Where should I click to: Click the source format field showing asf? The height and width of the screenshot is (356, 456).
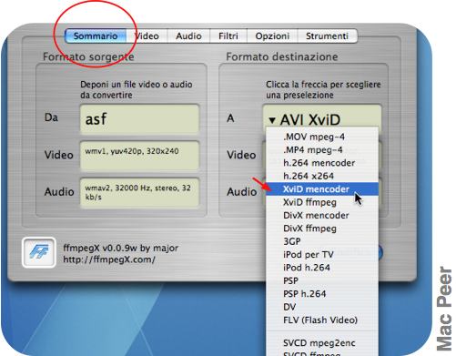139,119
